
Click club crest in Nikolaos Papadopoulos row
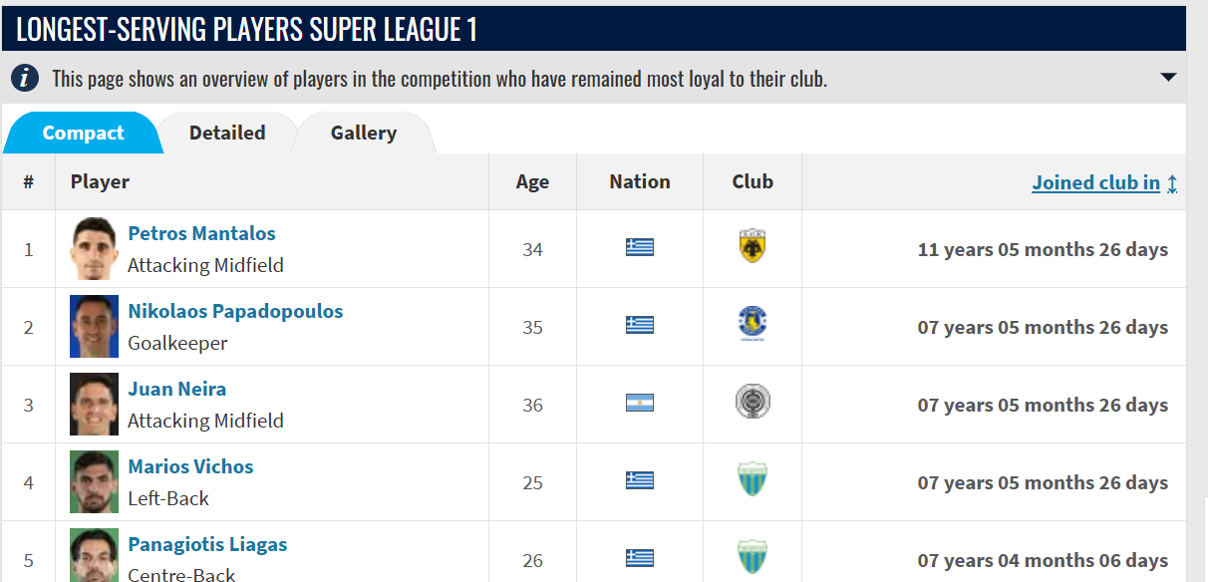pyautogui.click(x=753, y=325)
